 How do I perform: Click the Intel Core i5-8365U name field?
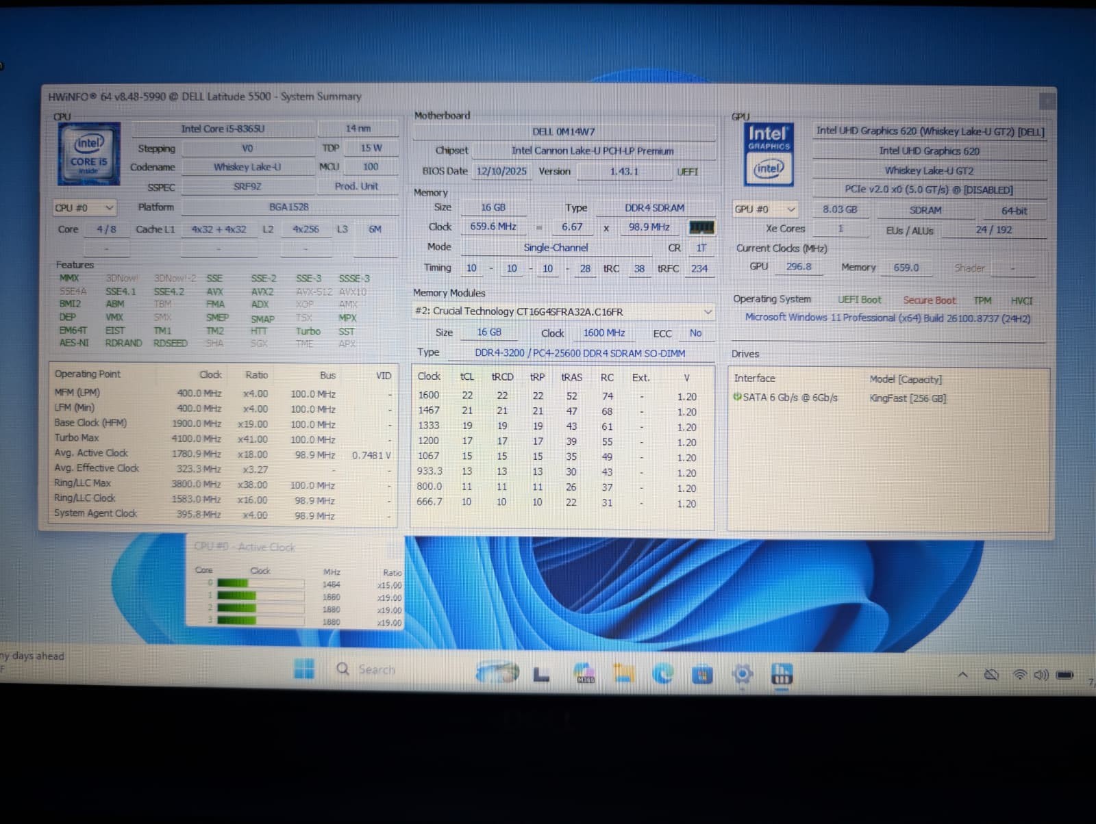pyautogui.click(x=223, y=129)
